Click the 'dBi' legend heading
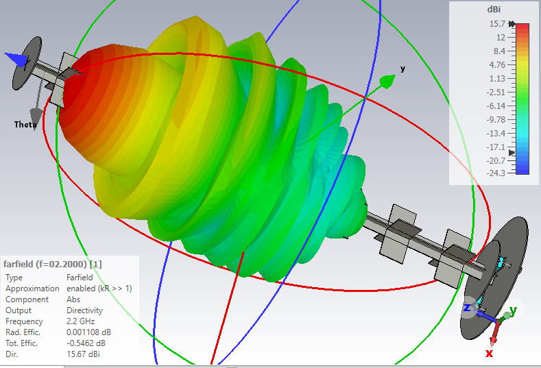The height and width of the screenshot is (368, 541). coord(494,10)
